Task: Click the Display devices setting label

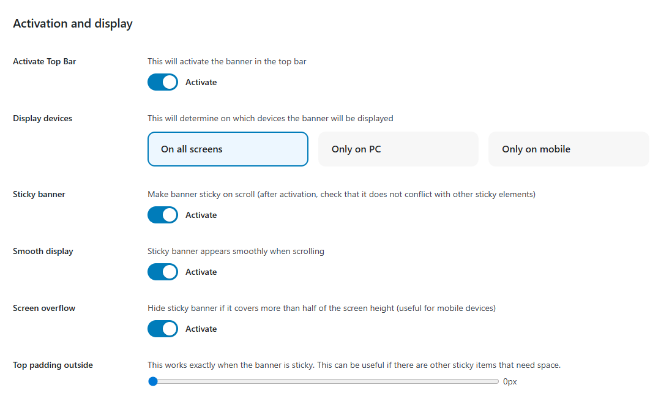Action: (42, 118)
